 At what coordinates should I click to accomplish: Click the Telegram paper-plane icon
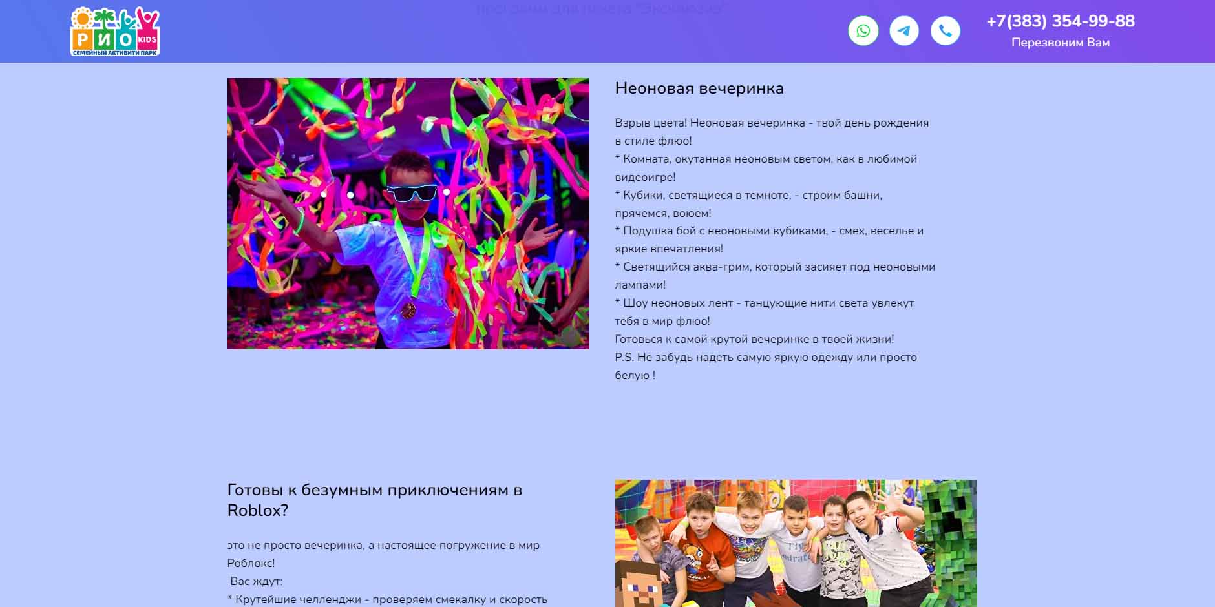coord(904,31)
